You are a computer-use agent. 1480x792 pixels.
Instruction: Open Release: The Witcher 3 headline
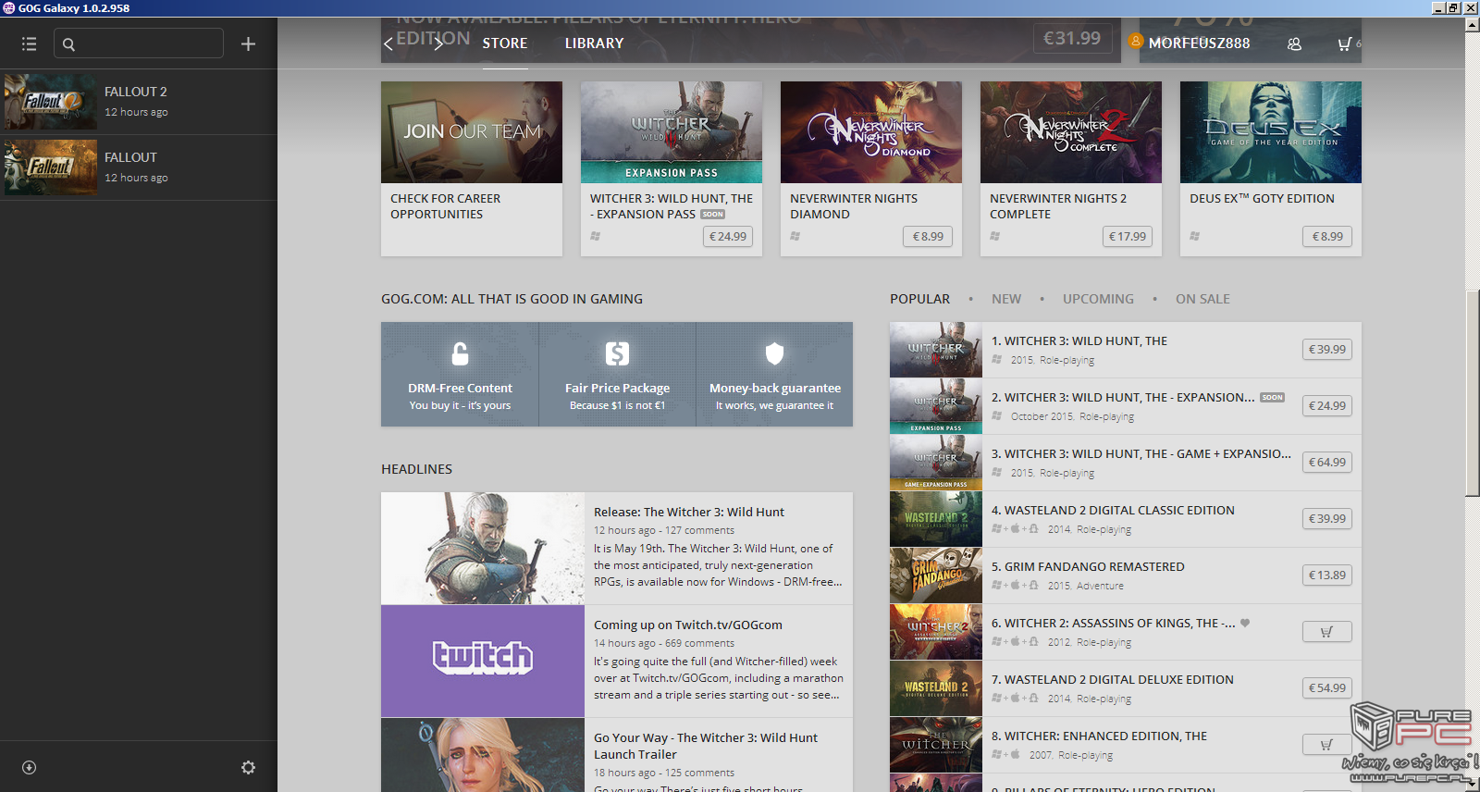(689, 512)
